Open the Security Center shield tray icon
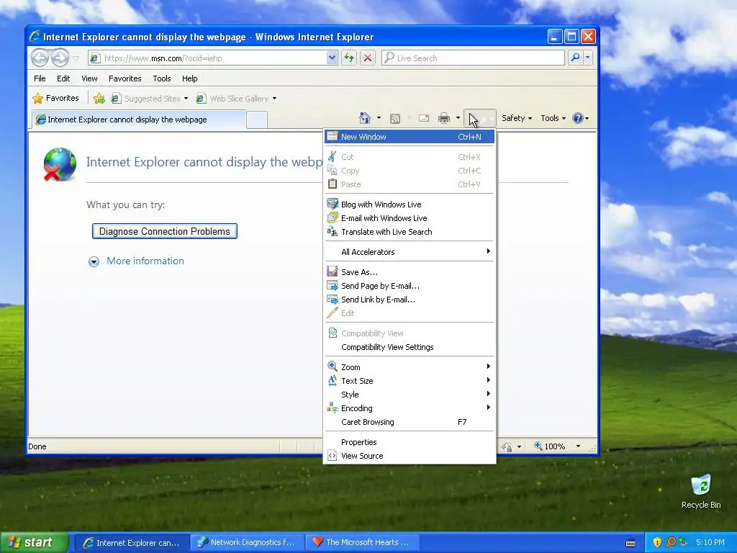This screenshot has width=737, height=553. (x=657, y=542)
